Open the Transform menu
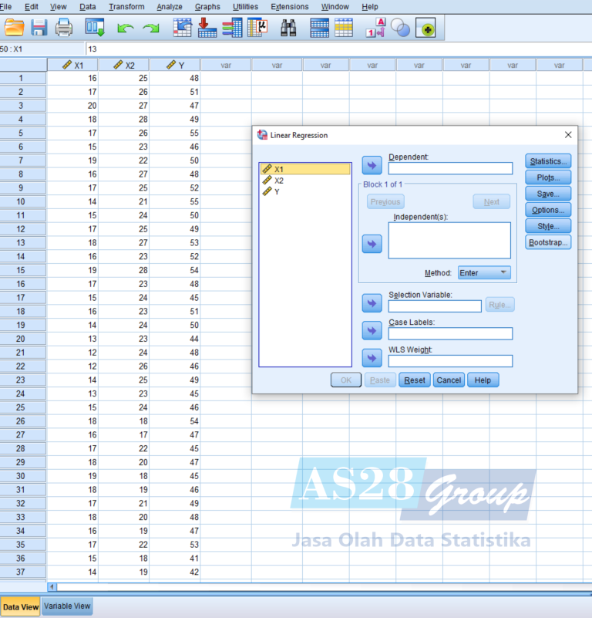 coord(126,7)
